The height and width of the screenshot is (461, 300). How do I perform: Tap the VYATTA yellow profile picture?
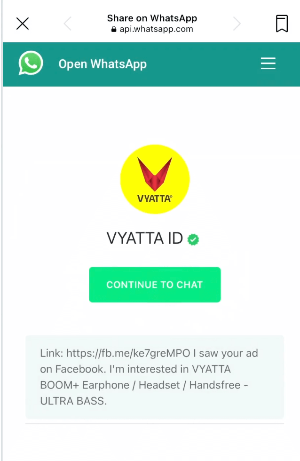(x=155, y=179)
